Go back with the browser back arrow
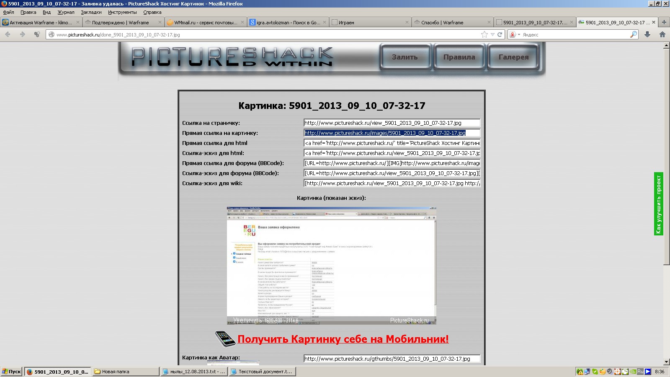This screenshot has height=377, width=670. (x=8, y=34)
